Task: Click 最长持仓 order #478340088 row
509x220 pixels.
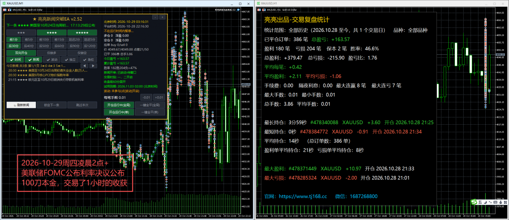Action: point(349,122)
